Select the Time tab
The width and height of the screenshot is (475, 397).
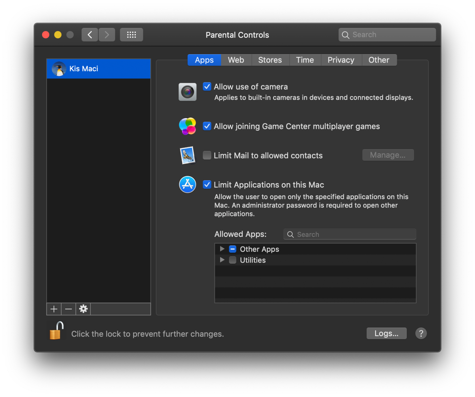tap(305, 60)
